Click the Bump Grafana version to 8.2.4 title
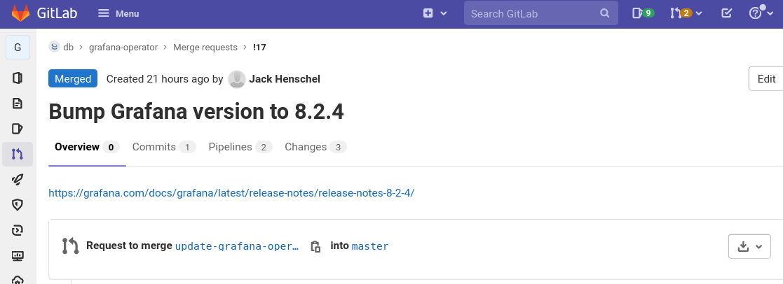This screenshot has width=783, height=284. [196, 112]
